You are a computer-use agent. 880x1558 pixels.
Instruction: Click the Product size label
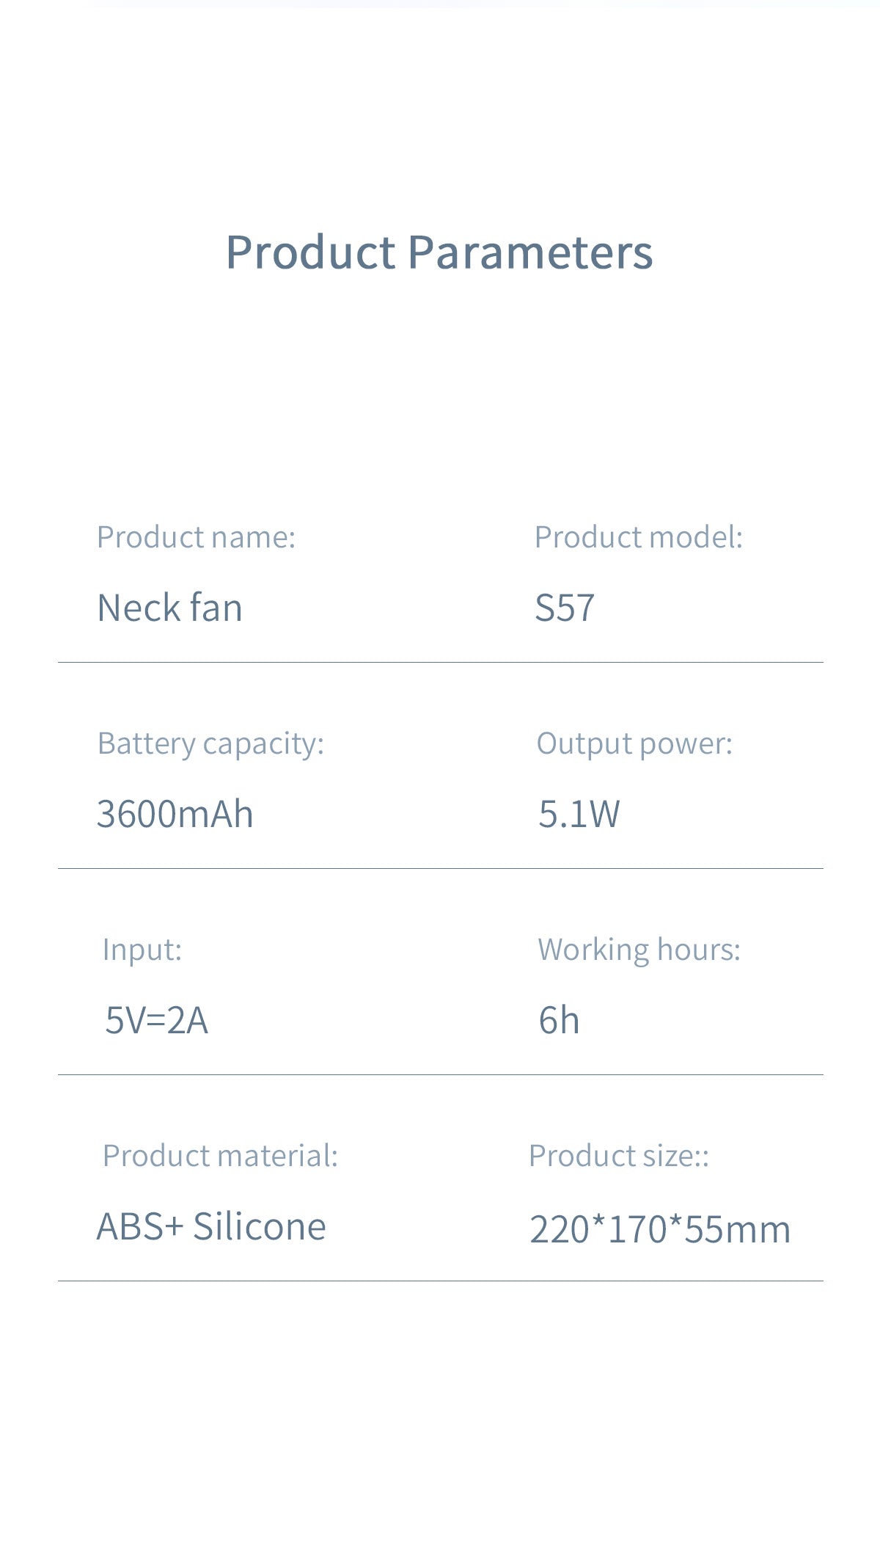click(x=618, y=1156)
